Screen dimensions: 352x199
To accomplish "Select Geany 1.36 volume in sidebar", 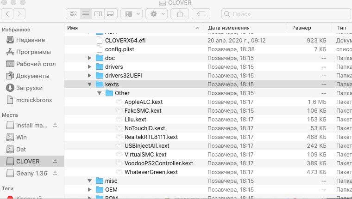I will (27, 173).
